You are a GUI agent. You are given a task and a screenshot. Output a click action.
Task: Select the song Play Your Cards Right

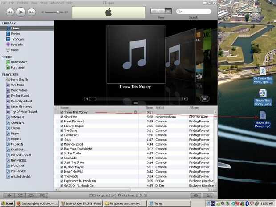(x=78, y=149)
